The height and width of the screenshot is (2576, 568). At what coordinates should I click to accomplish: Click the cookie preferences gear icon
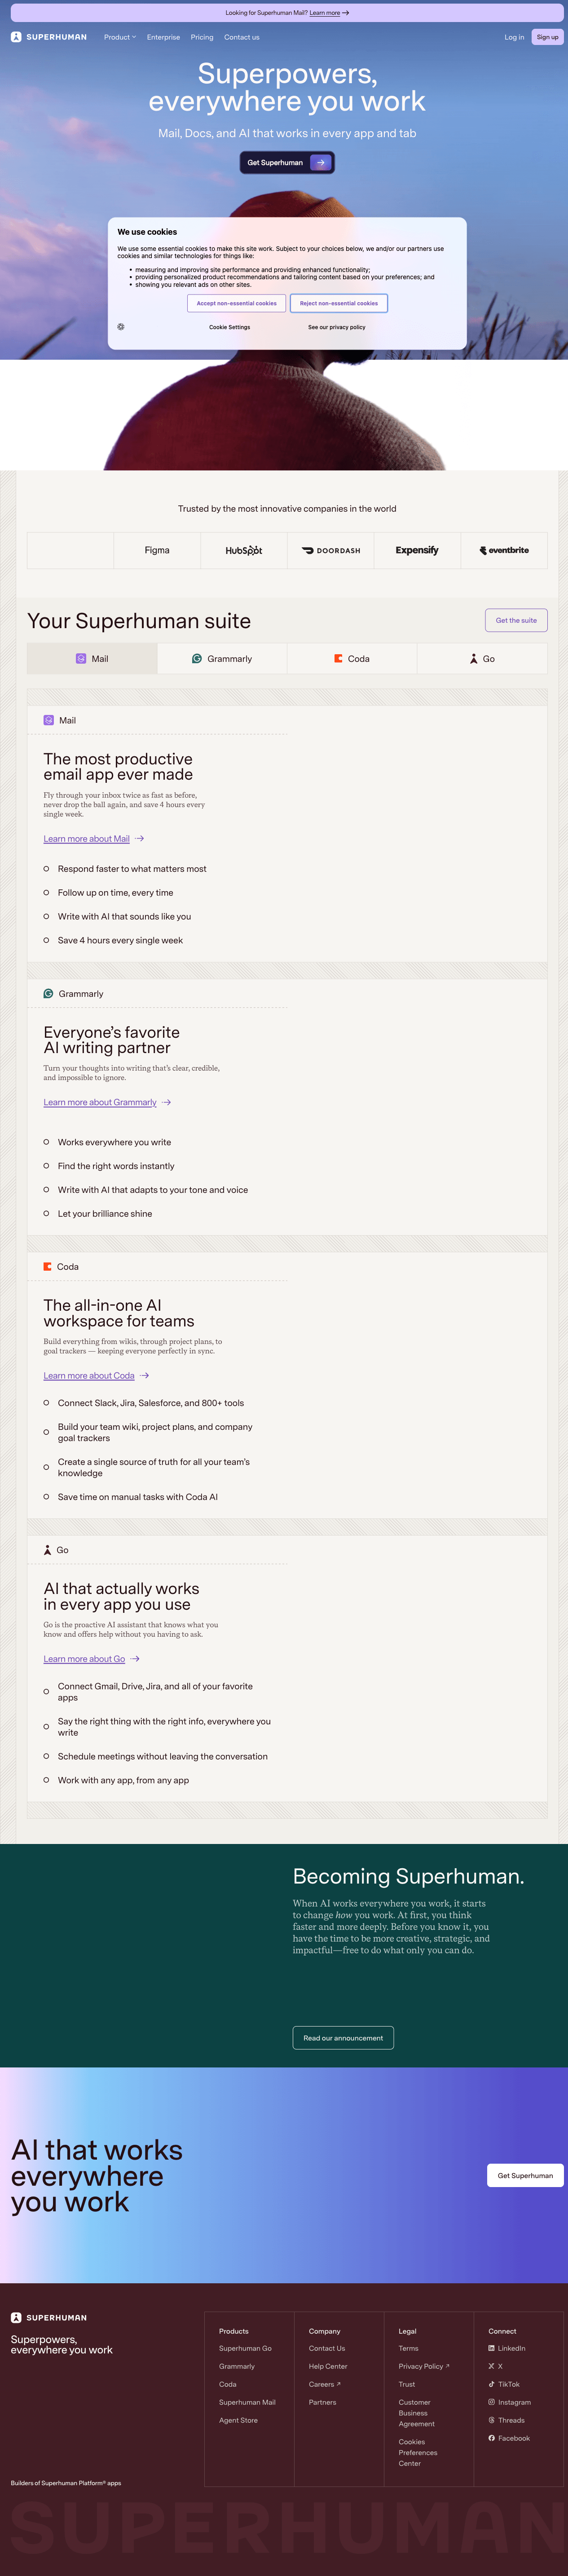point(121,327)
